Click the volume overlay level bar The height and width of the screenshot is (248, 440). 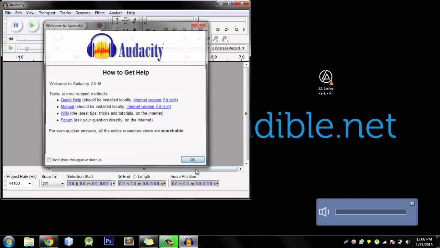tap(371, 212)
